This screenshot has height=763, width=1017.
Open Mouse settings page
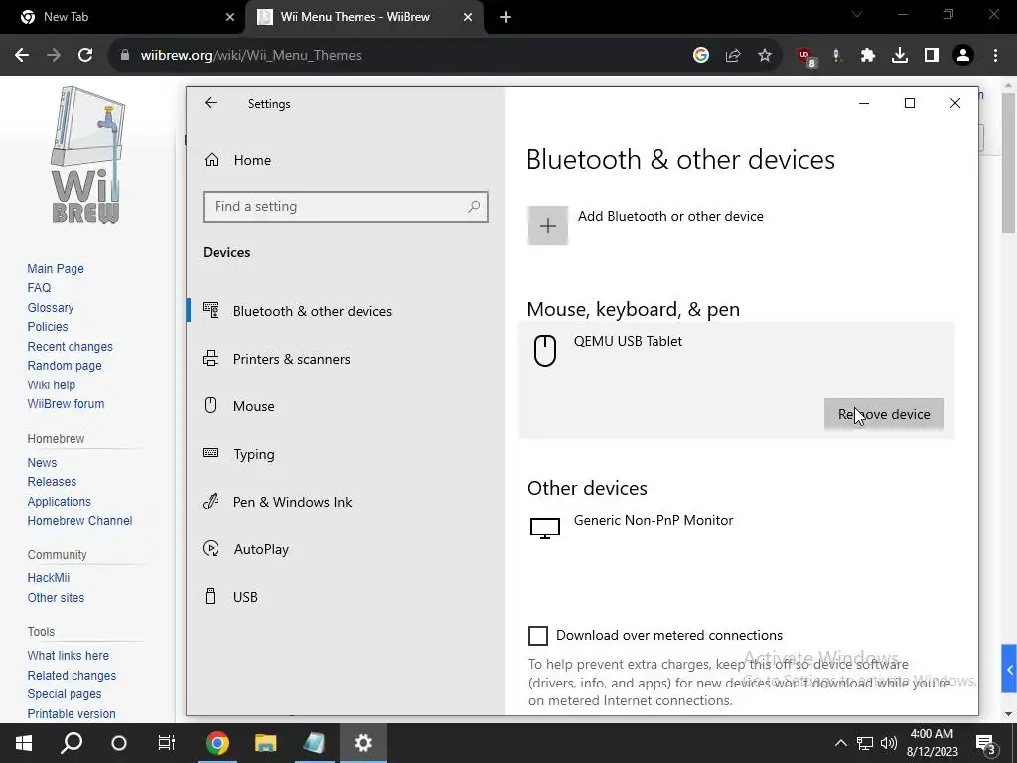pyautogui.click(x=345, y=406)
